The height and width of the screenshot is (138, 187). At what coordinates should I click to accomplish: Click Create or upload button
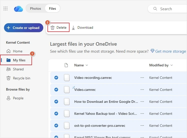(23, 28)
